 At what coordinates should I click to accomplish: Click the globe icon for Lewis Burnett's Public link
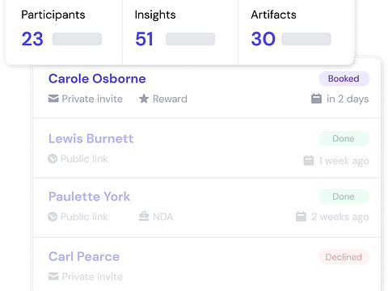pyautogui.click(x=53, y=158)
